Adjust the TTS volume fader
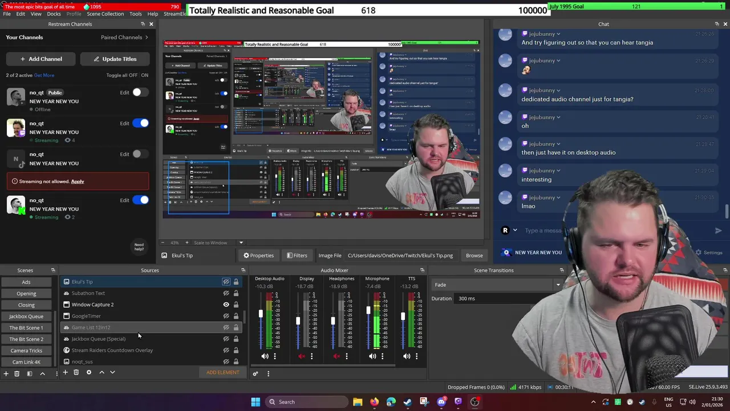Viewport: 730px width, 411px height. (403, 317)
